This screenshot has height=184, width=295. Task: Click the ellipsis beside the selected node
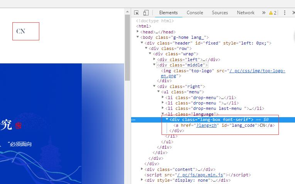pos(133,120)
